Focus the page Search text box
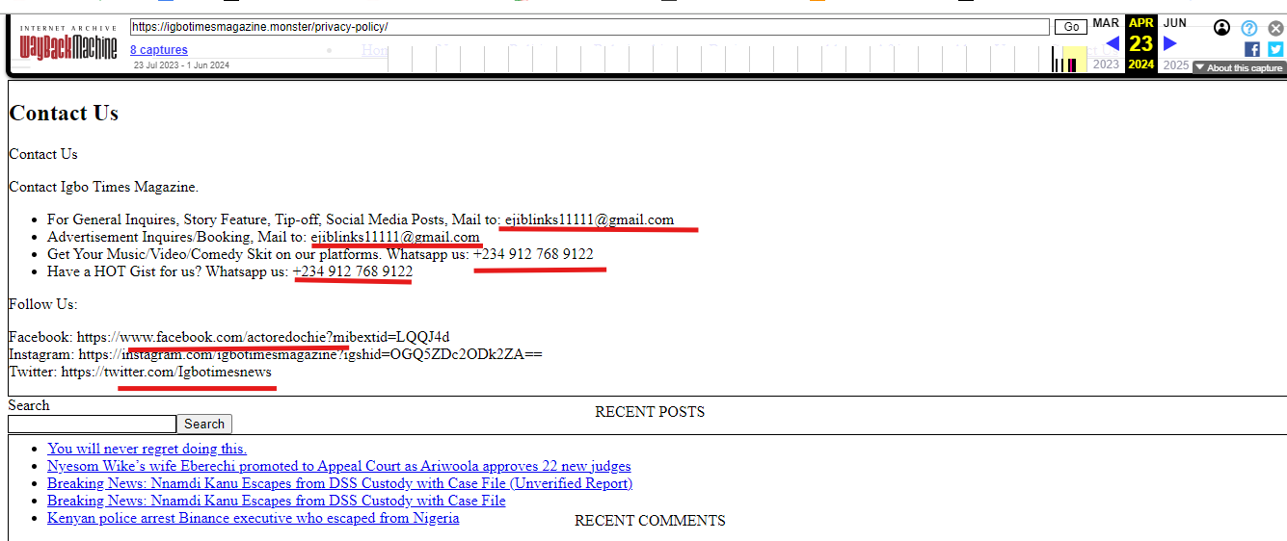Viewport: 1287px width, 541px height. tap(93, 424)
